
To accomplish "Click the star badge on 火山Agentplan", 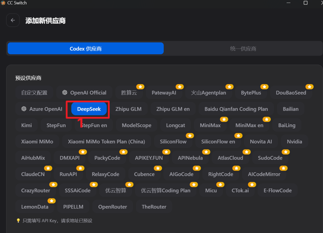I will click(230, 87).
